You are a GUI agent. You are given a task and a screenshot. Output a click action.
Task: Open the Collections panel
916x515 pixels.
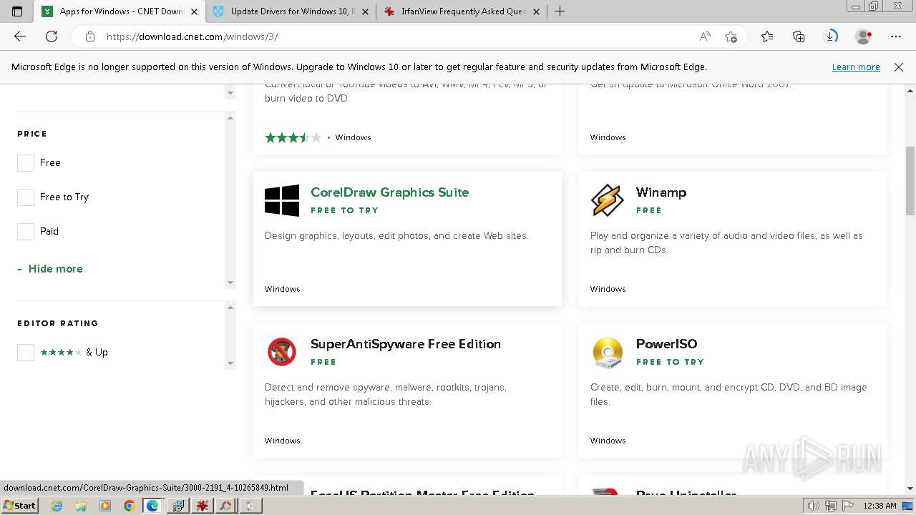tap(799, 36)
